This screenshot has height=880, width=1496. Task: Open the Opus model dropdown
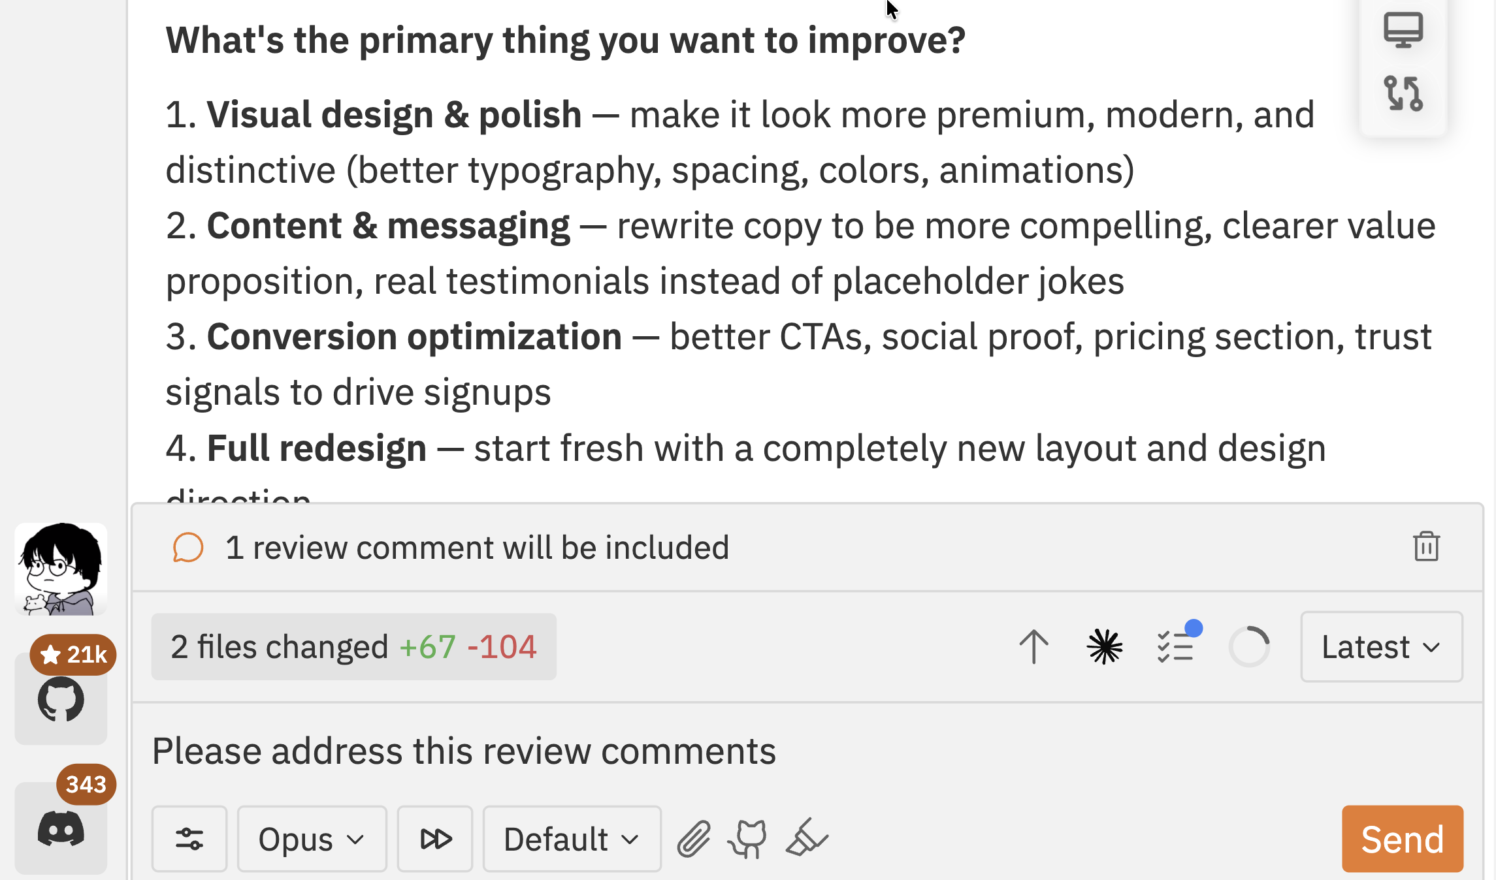[x=312, y=839]
